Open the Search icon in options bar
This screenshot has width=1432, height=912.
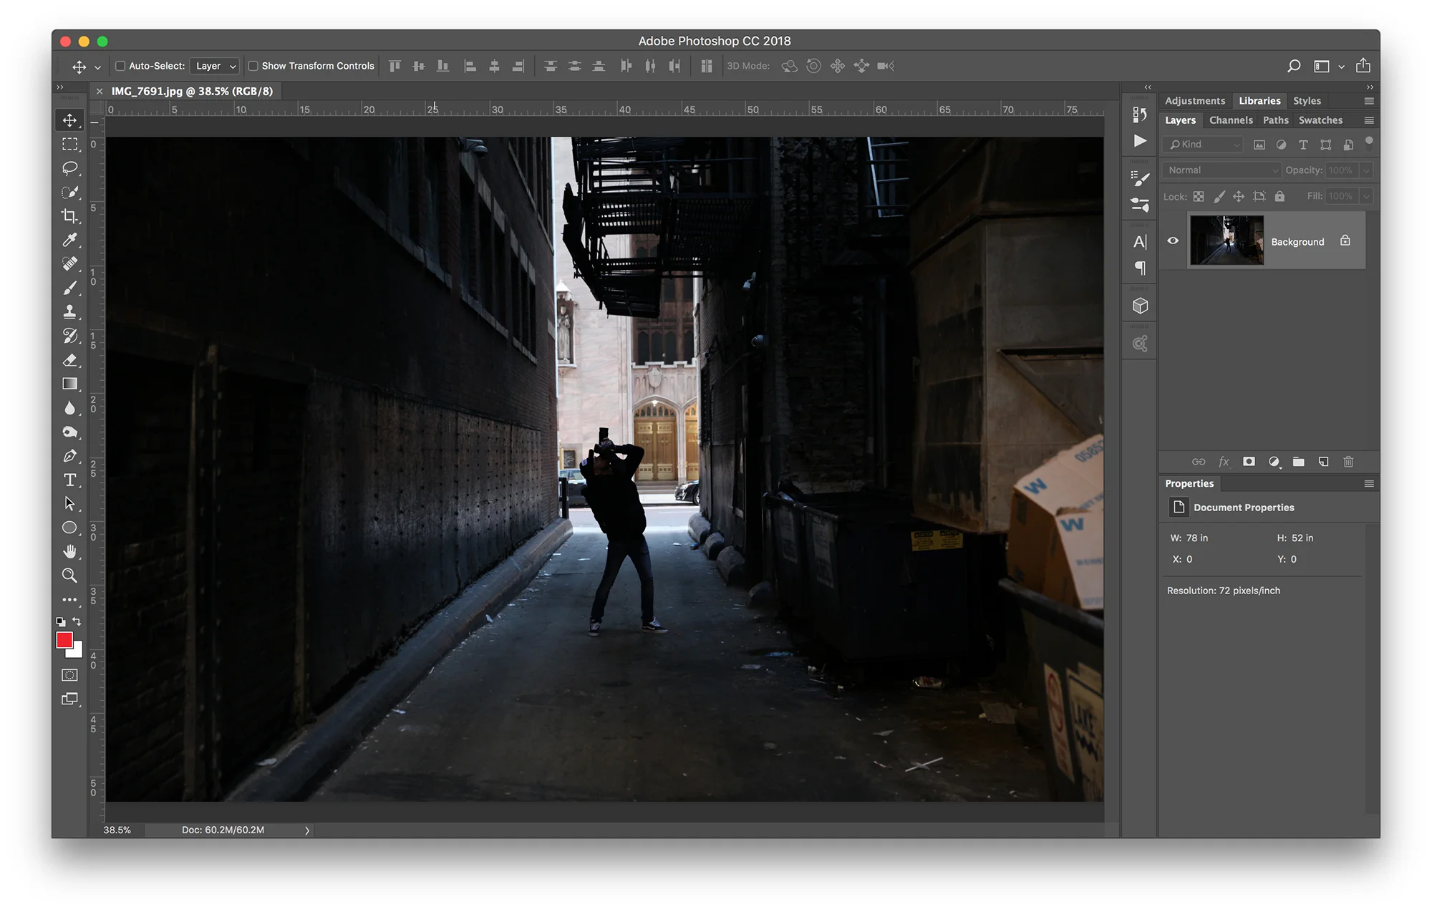1294,66
